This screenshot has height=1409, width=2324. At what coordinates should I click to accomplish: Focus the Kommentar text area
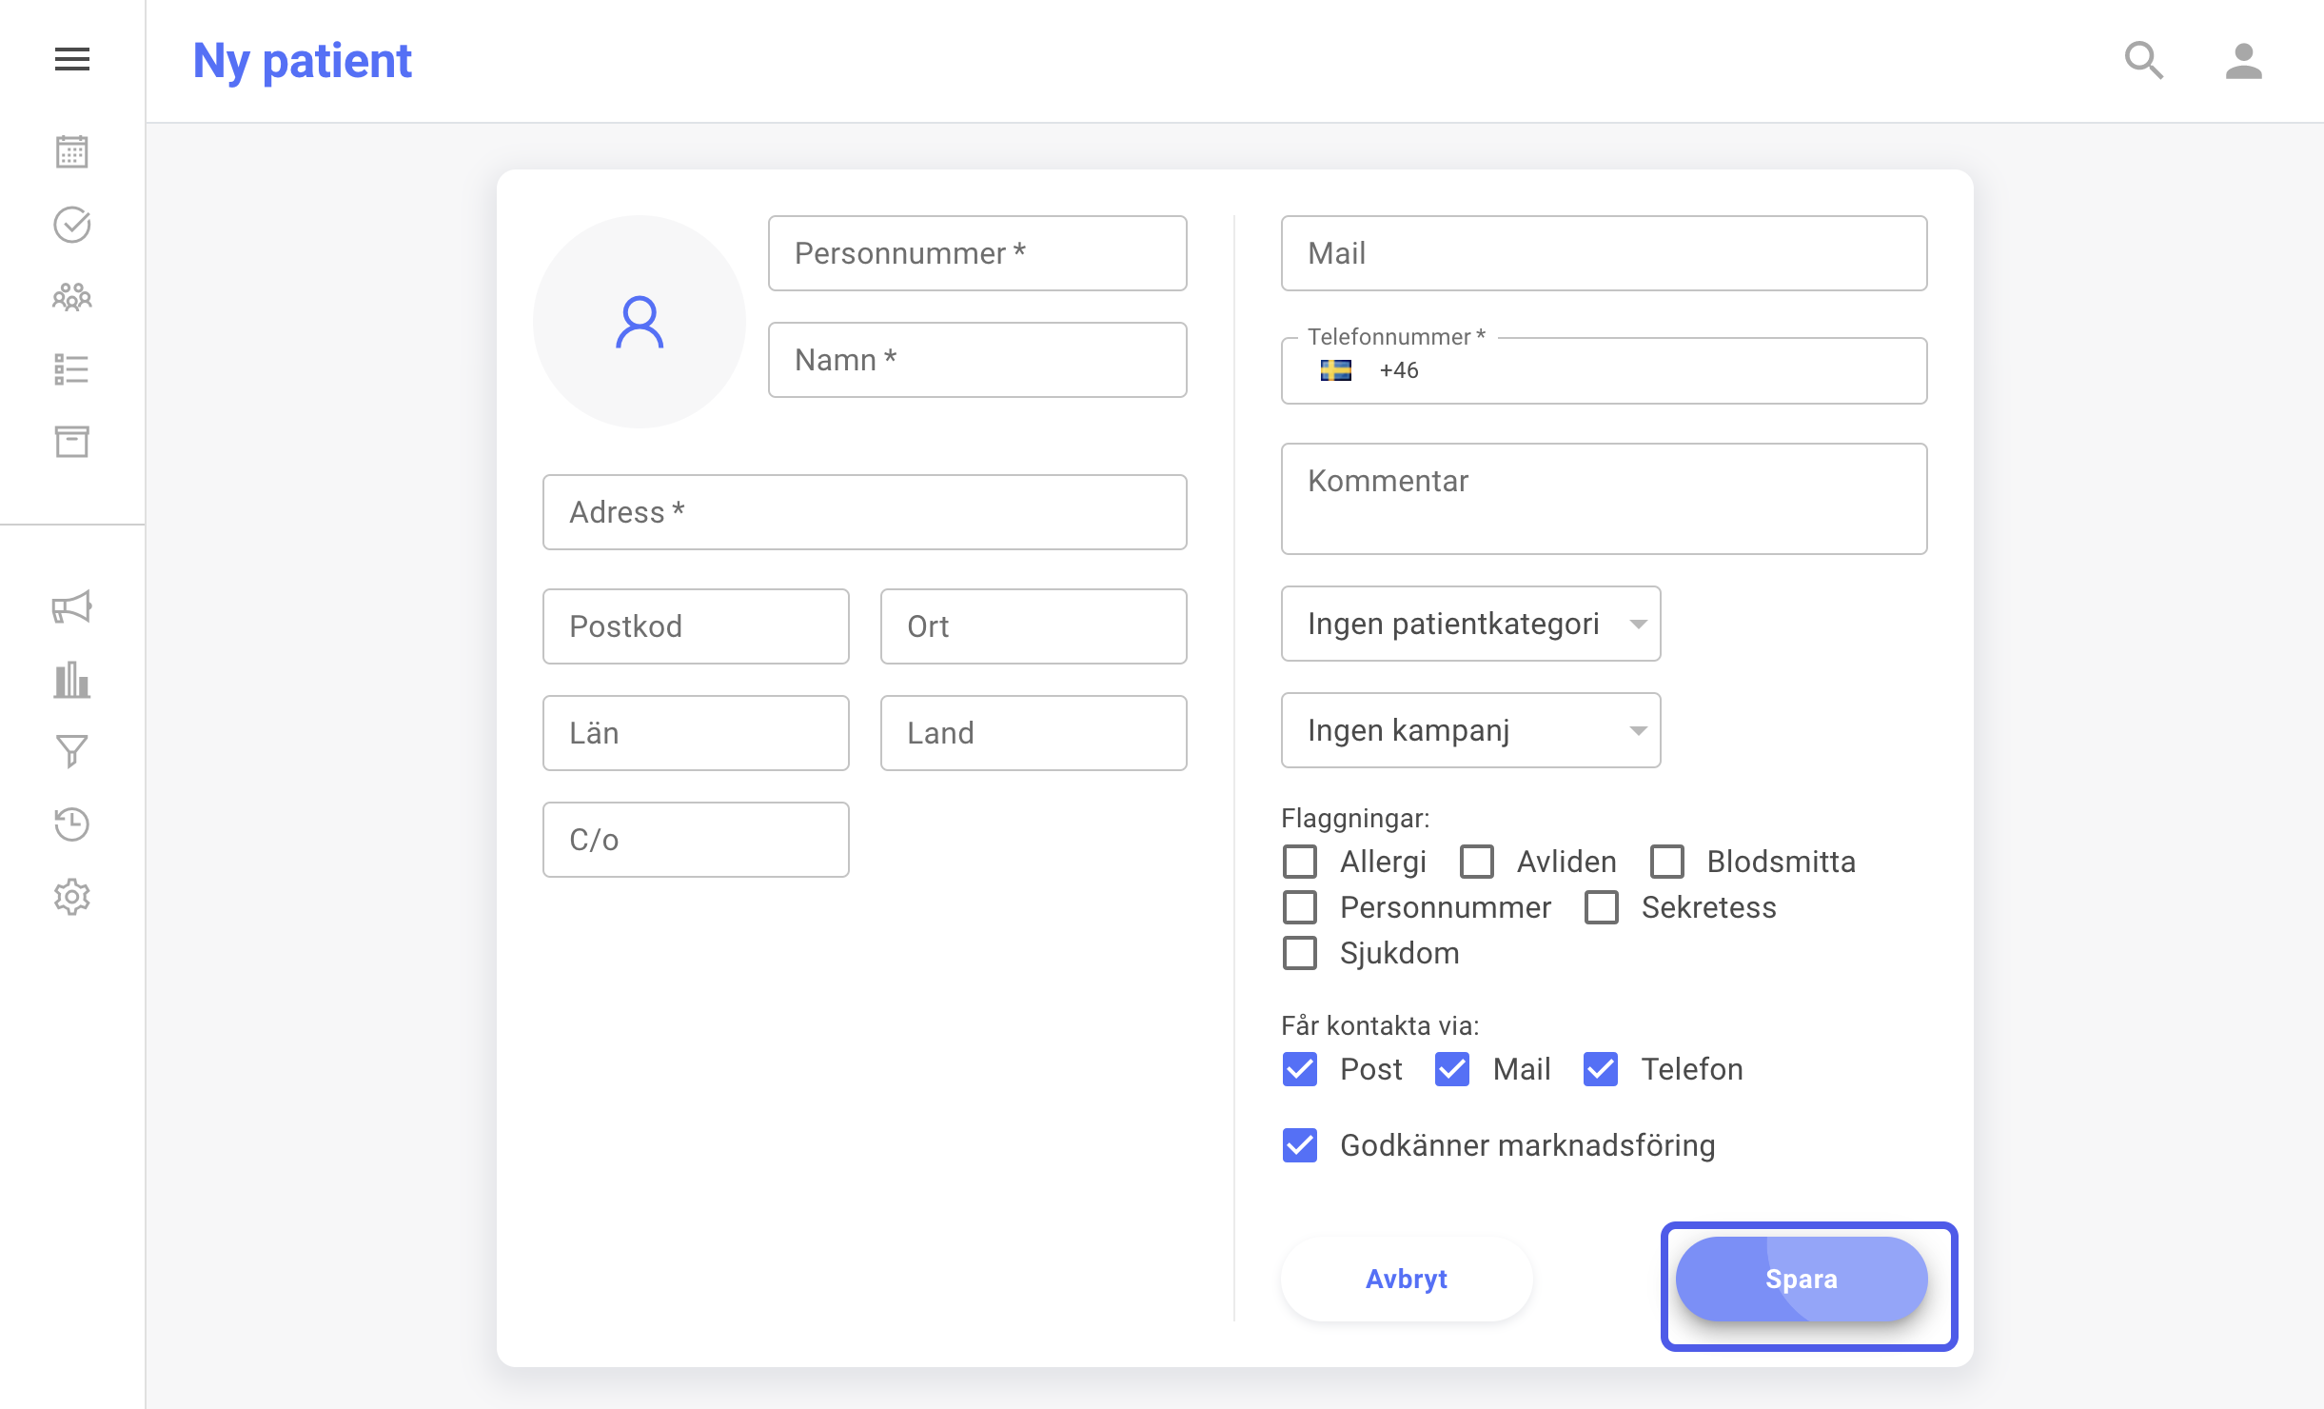pos(1605,499)
